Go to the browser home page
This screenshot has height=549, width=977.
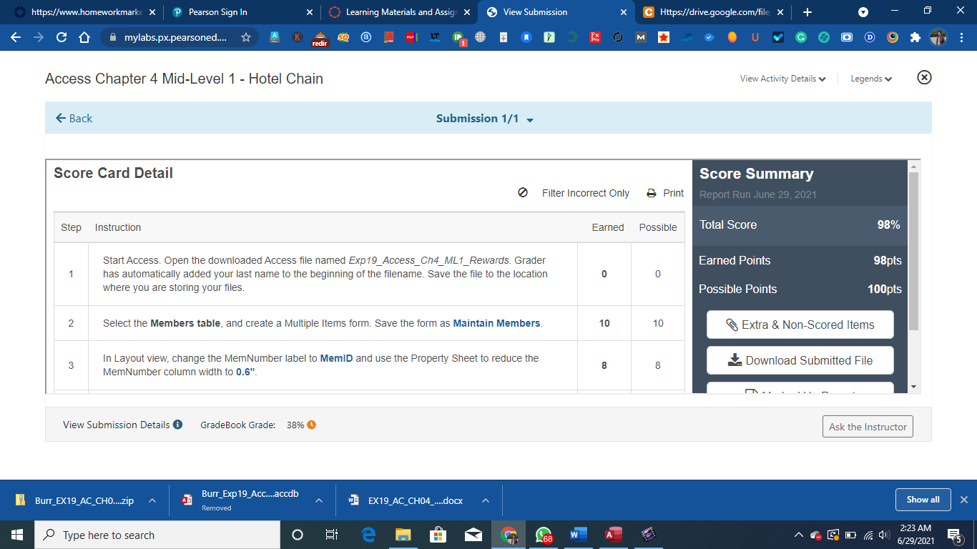point(84,37)
